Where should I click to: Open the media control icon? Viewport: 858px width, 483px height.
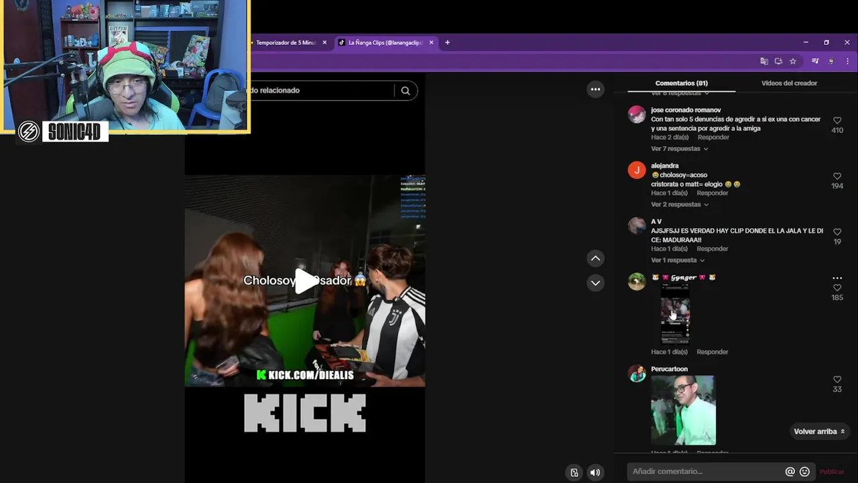[815, 61]
